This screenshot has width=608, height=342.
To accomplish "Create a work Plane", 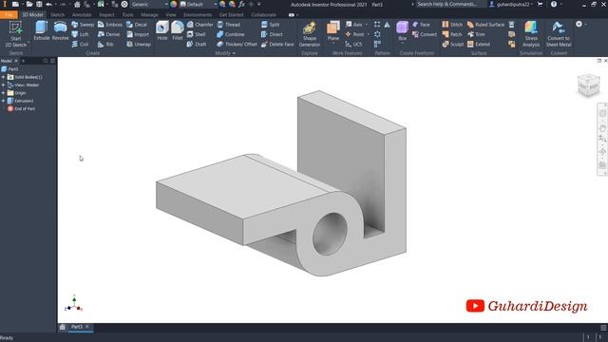I will (x=333, y=31).
